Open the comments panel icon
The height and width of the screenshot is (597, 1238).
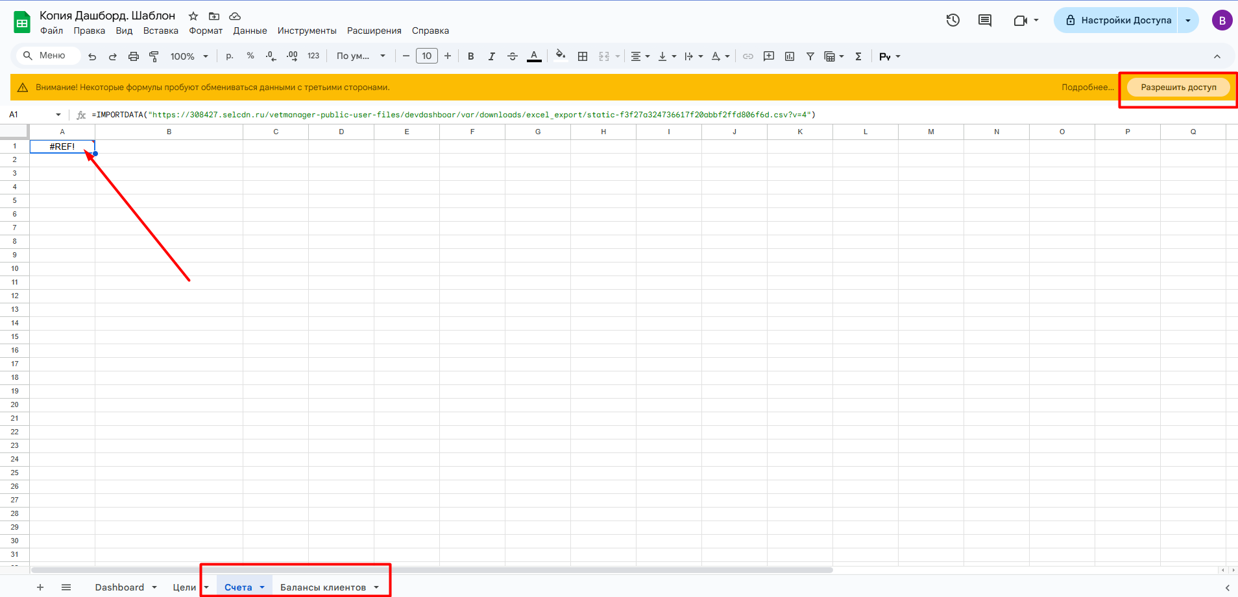[x=985, y=20]
